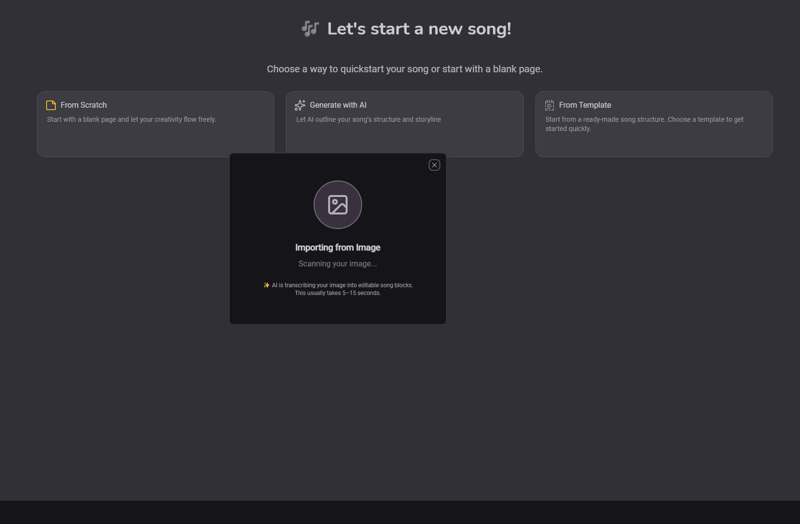This screenshot has width=800, height=524.
Task: Click the quickstart instruction text below the heading
Action: click(x=404, y=68)
